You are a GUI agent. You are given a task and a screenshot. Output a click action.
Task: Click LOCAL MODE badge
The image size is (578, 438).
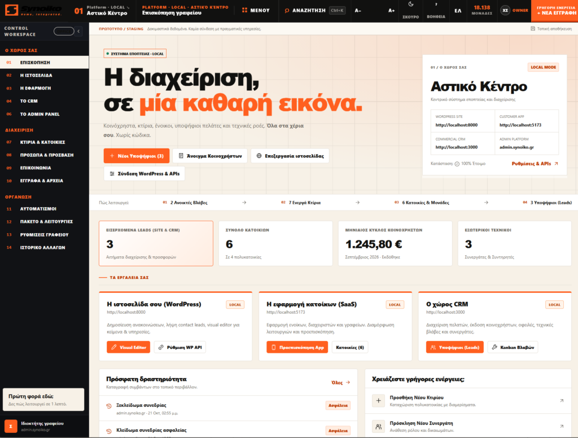coord(543,67)
